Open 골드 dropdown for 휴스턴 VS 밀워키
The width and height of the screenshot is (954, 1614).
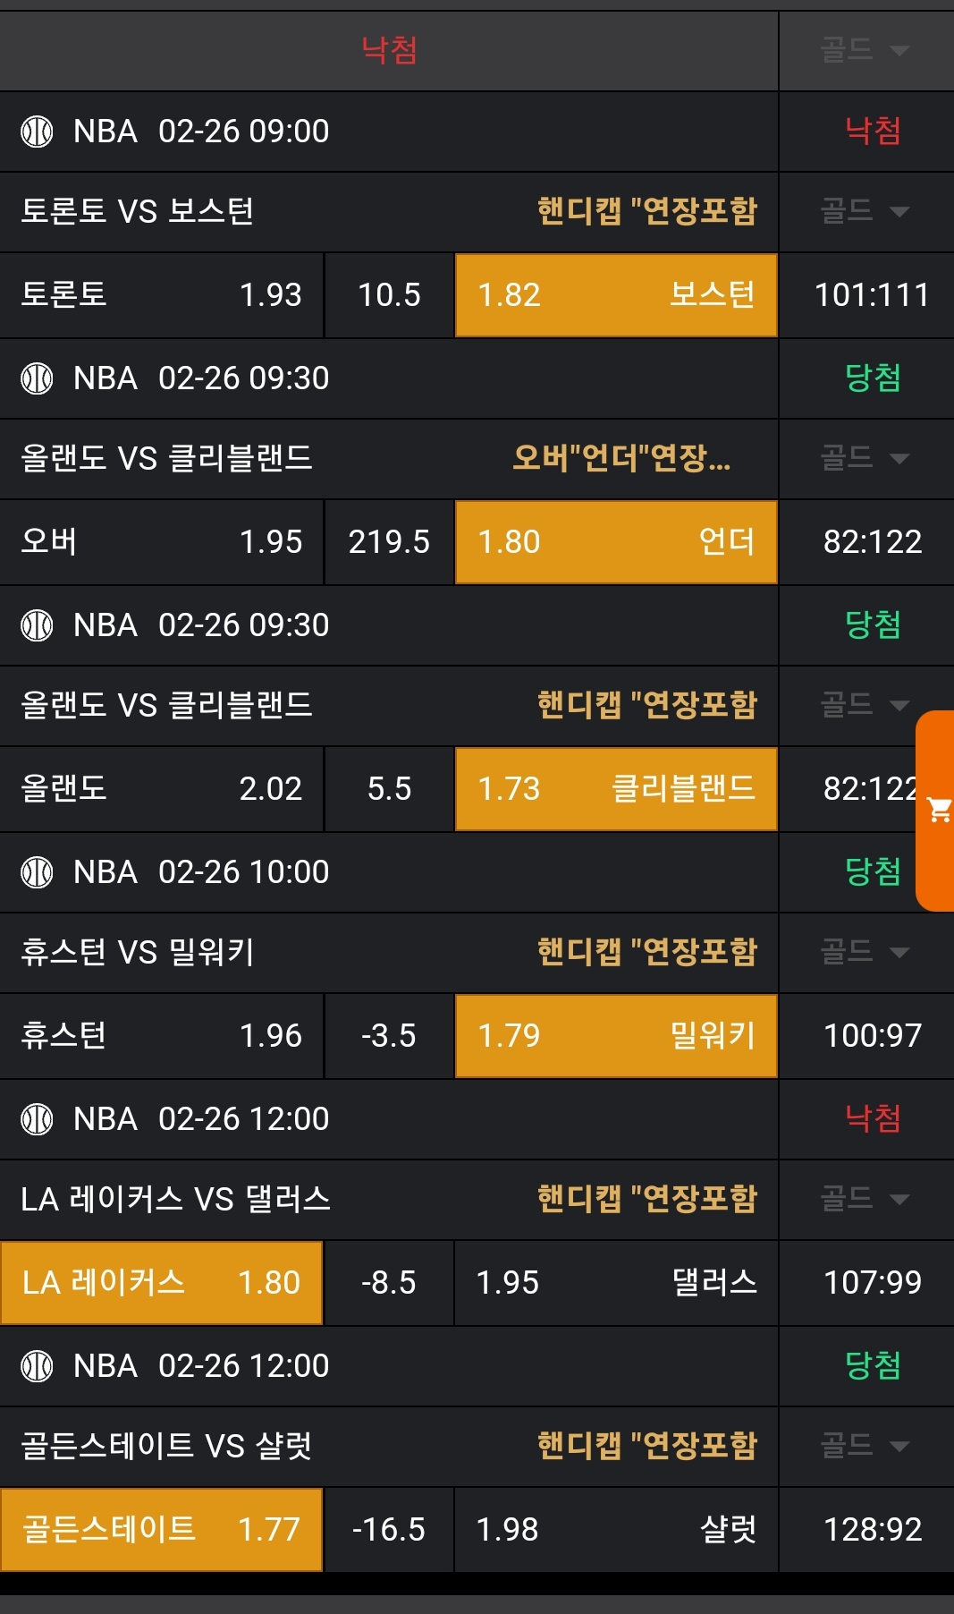coord(865,953)
